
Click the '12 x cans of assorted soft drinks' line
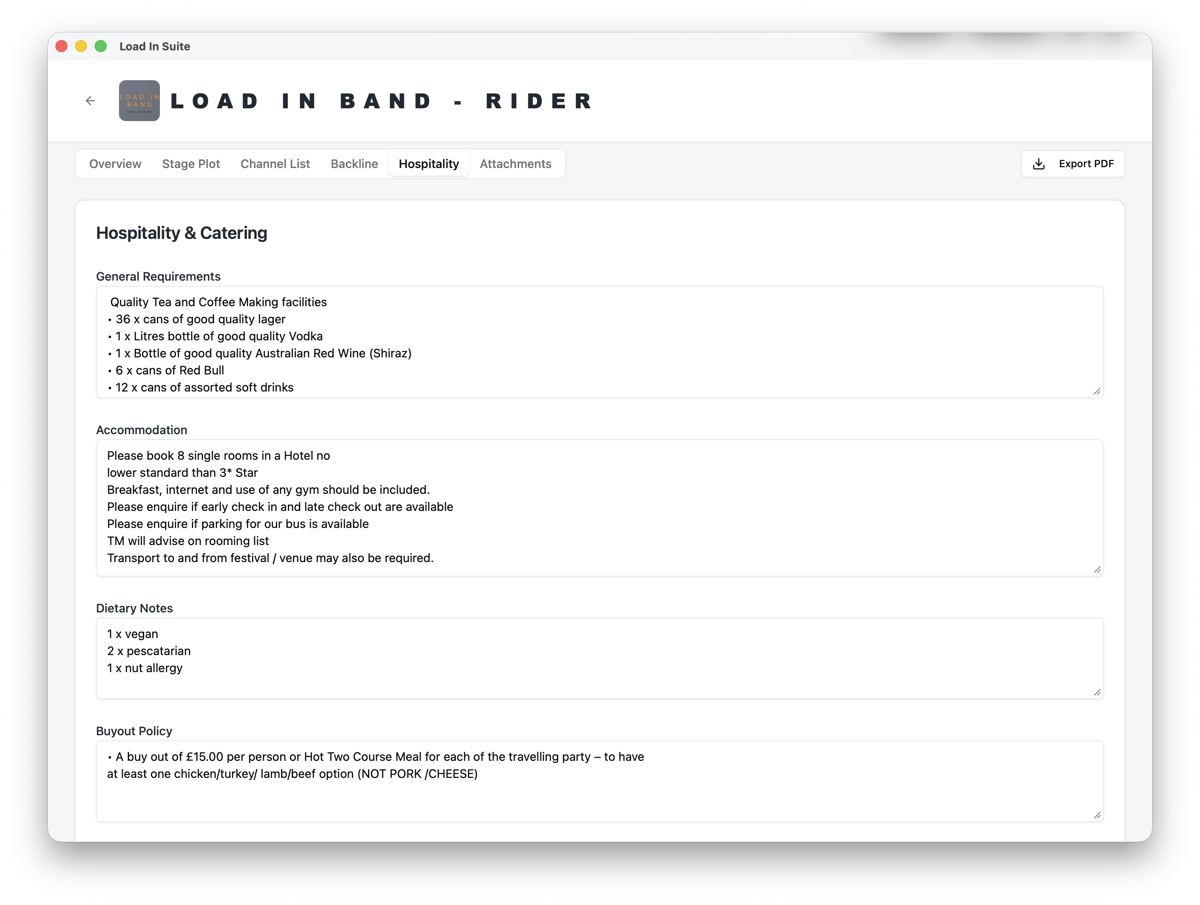[200, 387]
